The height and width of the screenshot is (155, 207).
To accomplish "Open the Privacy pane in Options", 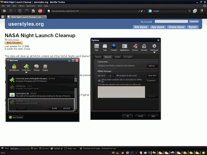I will (x=135, y=47).
